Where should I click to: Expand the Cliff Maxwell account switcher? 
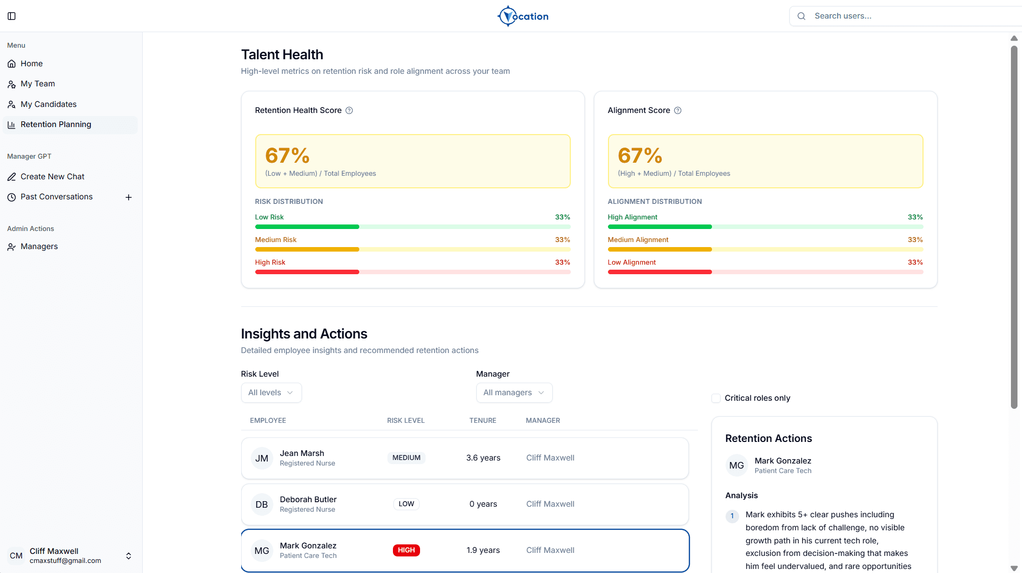(x=129, y=556)
